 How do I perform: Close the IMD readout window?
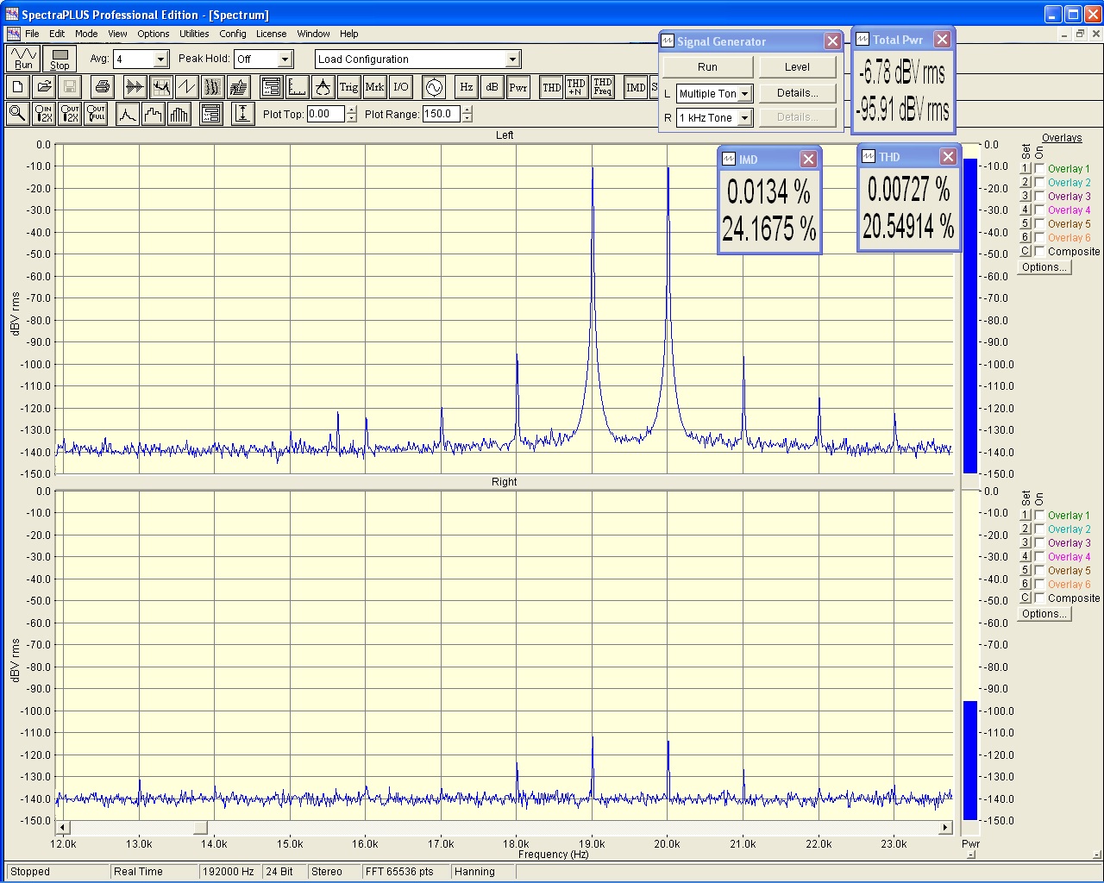click(x=808, y=160)
